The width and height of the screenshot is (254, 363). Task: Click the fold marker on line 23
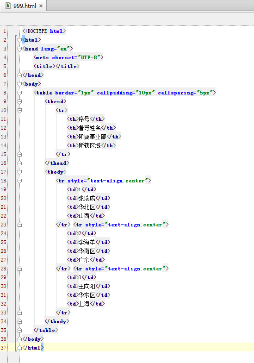coord(19,225)
